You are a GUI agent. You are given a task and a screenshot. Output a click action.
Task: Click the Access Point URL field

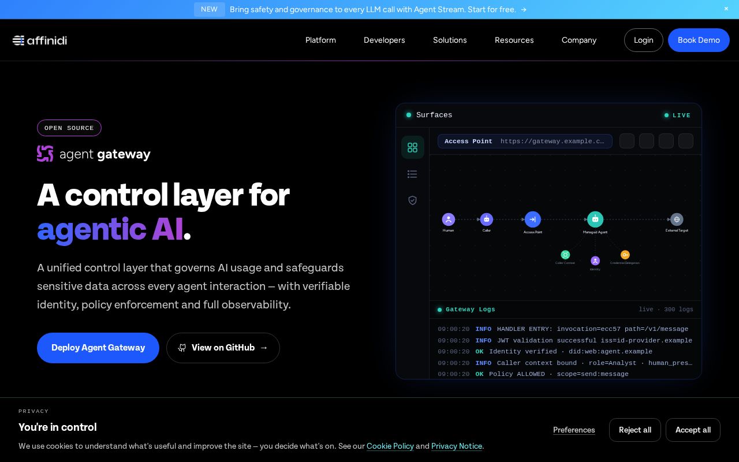click(525, 141)
